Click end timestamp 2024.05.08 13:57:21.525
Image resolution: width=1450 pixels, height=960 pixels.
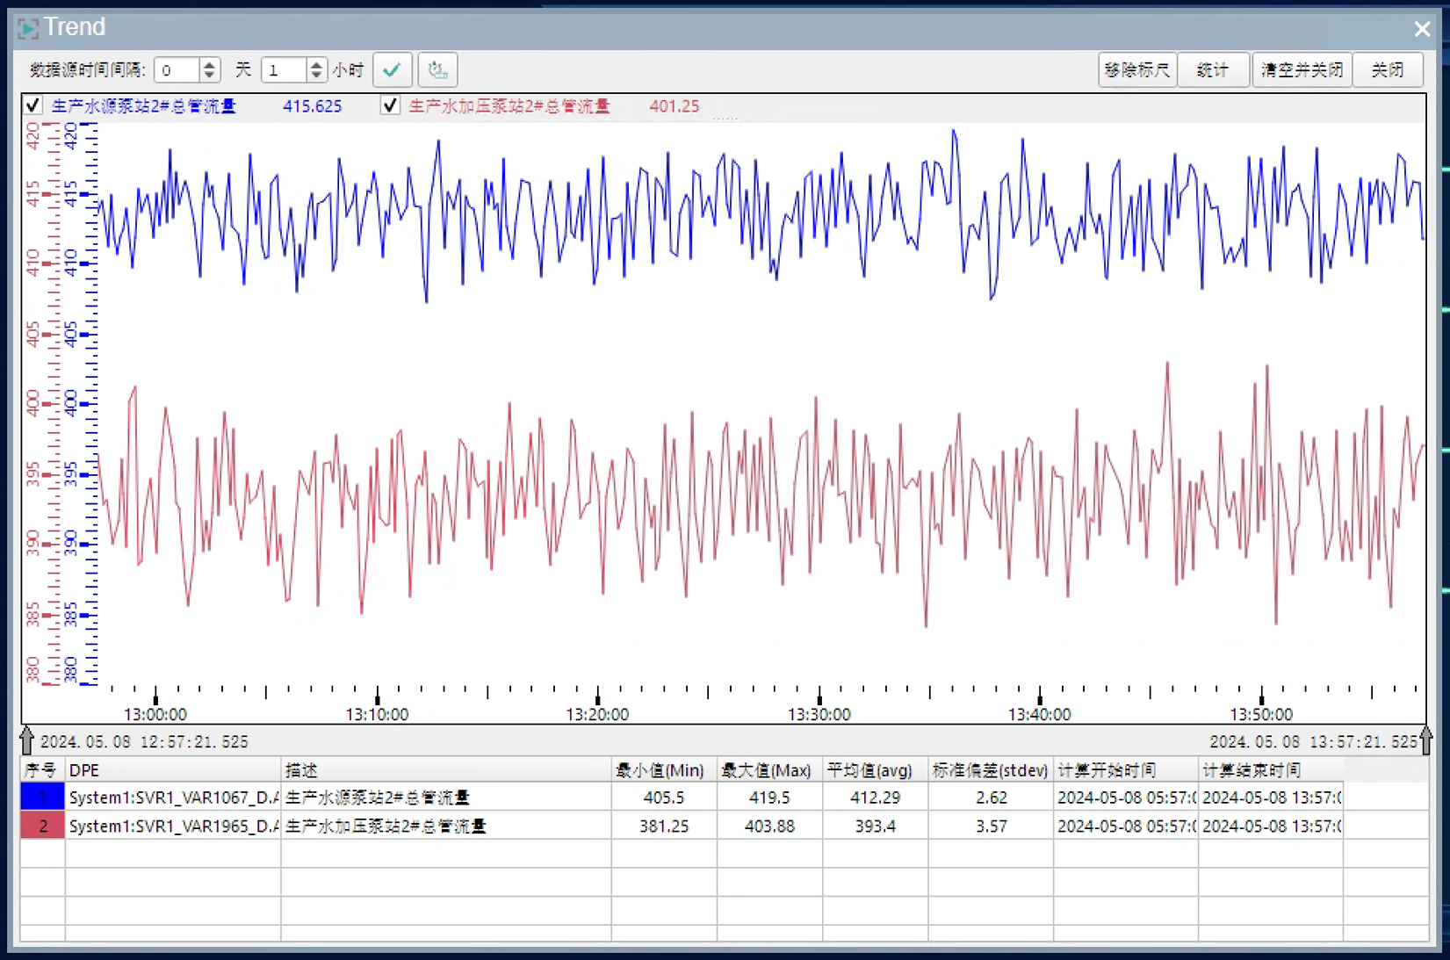[1313, 741]
